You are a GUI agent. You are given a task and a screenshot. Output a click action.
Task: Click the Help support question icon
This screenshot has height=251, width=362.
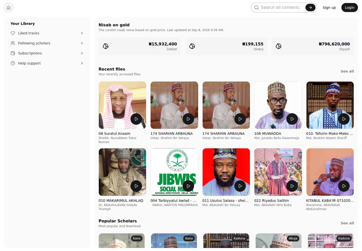[13, 63]
